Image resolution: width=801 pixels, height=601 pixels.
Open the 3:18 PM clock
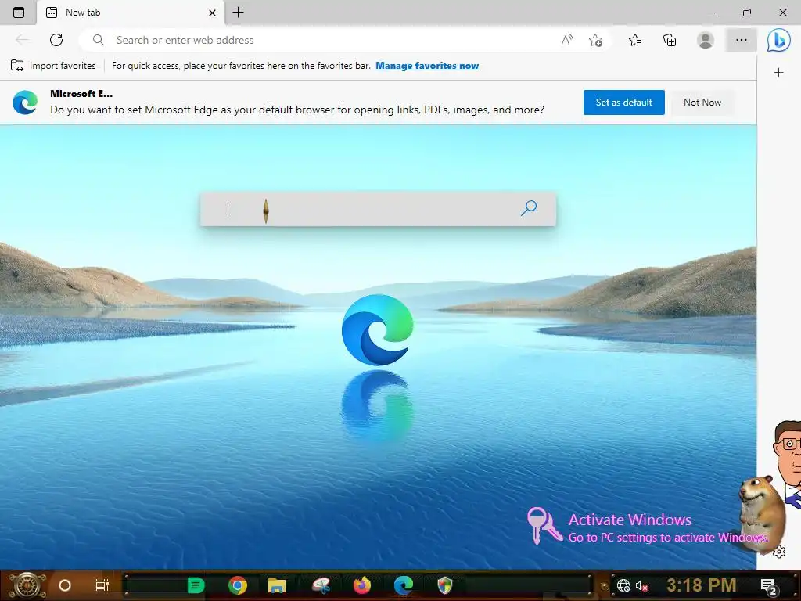(x=702, y=585)
